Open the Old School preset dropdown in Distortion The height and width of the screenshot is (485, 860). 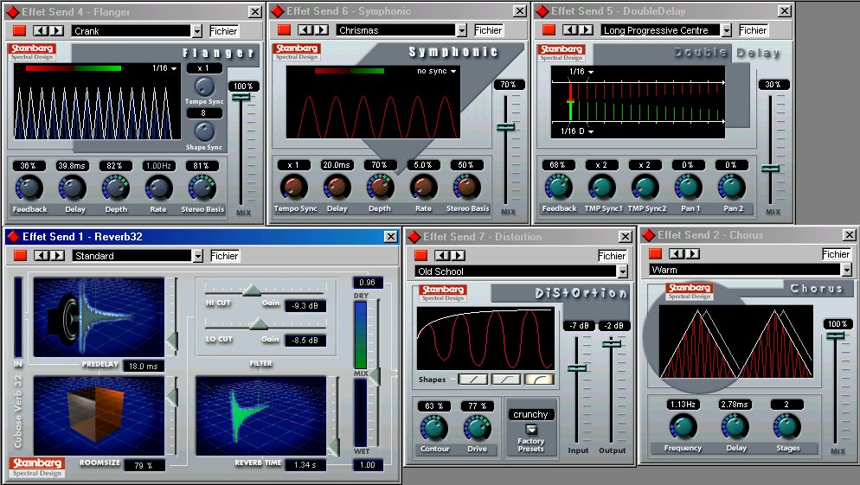click(623, 271)
